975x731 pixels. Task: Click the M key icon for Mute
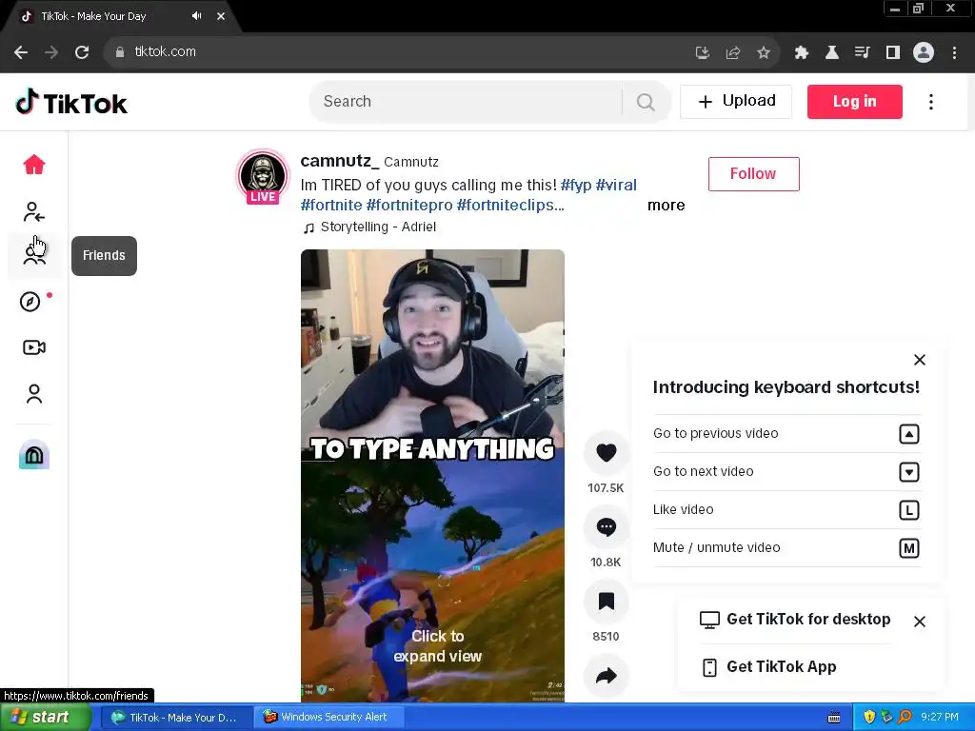[x=909, y=548]
